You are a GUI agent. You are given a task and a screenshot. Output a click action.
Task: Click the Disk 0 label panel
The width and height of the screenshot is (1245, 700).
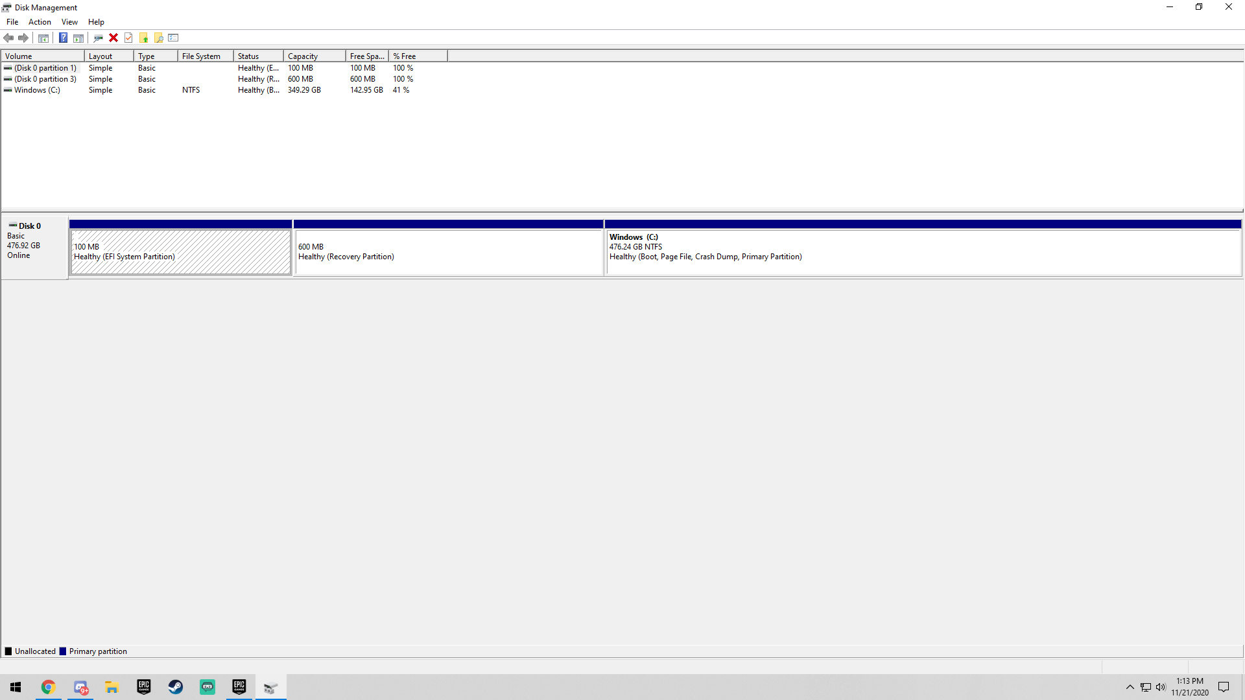click(34, 247)
